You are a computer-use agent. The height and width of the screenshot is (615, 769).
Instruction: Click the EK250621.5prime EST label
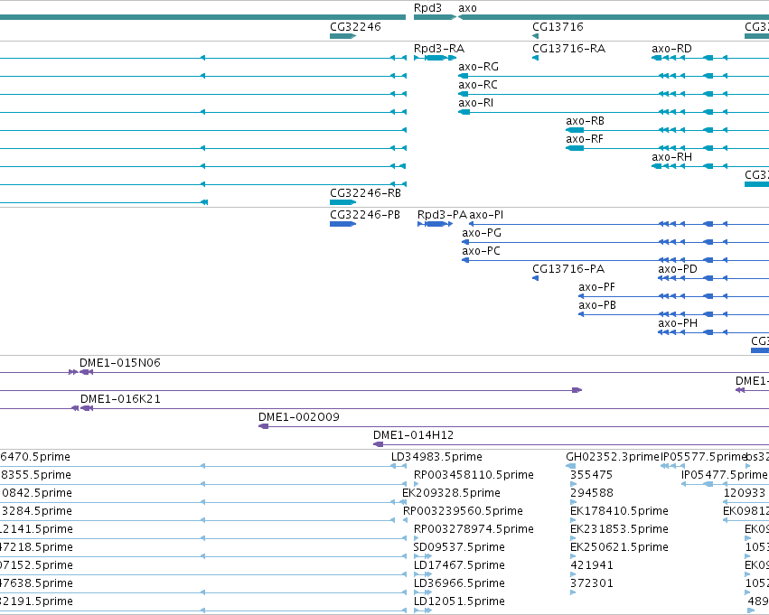619,547
